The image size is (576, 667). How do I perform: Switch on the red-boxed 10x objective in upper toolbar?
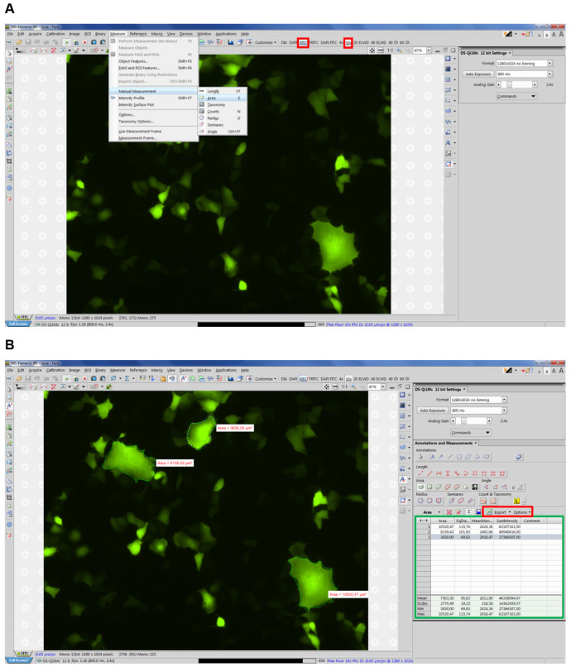(x=348, y=41)
